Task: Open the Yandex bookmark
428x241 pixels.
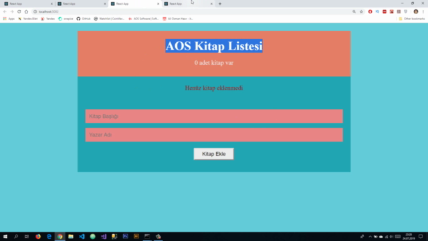Action: point(47,19)
